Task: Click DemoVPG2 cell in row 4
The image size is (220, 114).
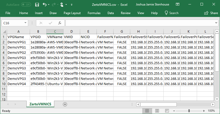Action: (x=18, y=53)
